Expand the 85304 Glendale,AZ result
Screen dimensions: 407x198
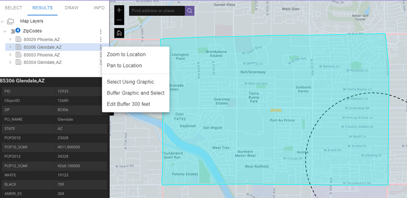click(10, 62)
